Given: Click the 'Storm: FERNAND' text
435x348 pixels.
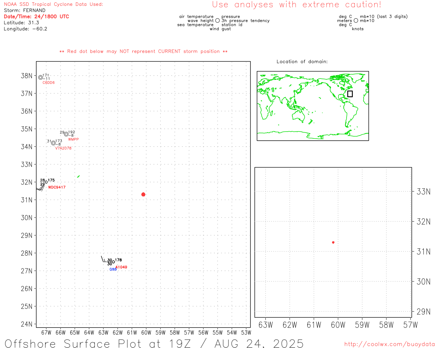Looking at the screenshot, I should click(24, 11).
